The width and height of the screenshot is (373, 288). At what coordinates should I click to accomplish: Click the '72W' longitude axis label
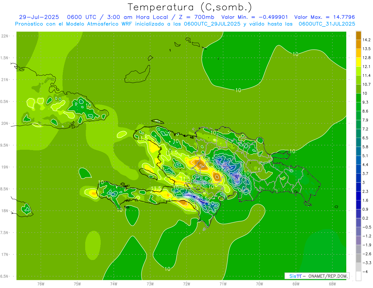click(x=186, y=284)
